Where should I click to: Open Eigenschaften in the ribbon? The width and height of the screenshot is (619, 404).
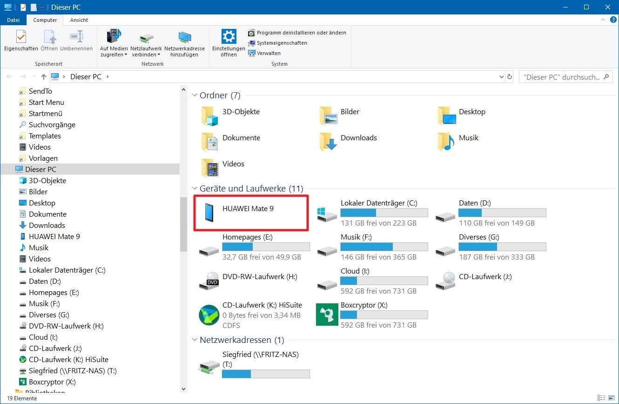(x=21, y=41)
